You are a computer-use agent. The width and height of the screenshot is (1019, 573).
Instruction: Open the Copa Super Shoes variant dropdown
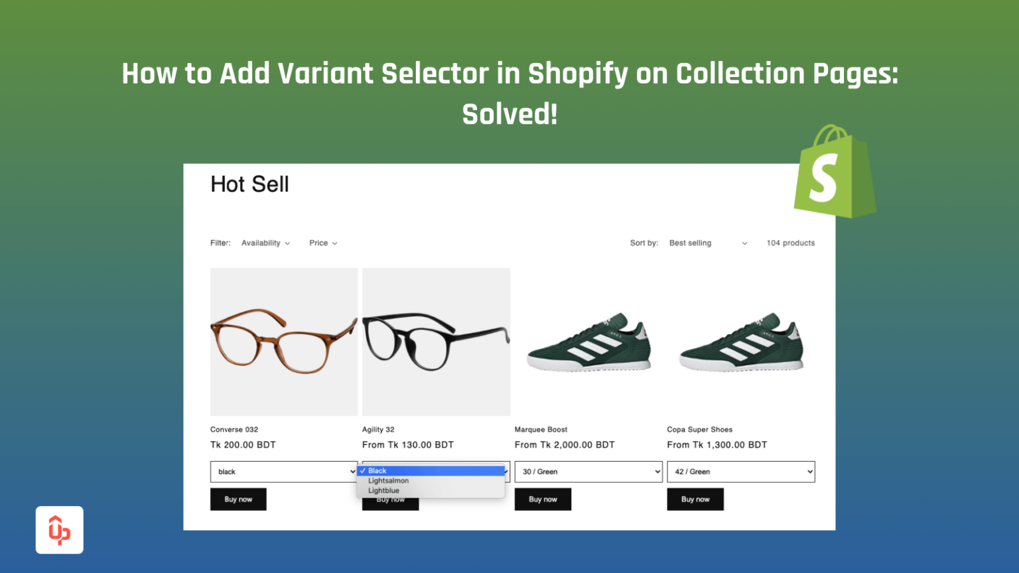click(x=740, y=472)
